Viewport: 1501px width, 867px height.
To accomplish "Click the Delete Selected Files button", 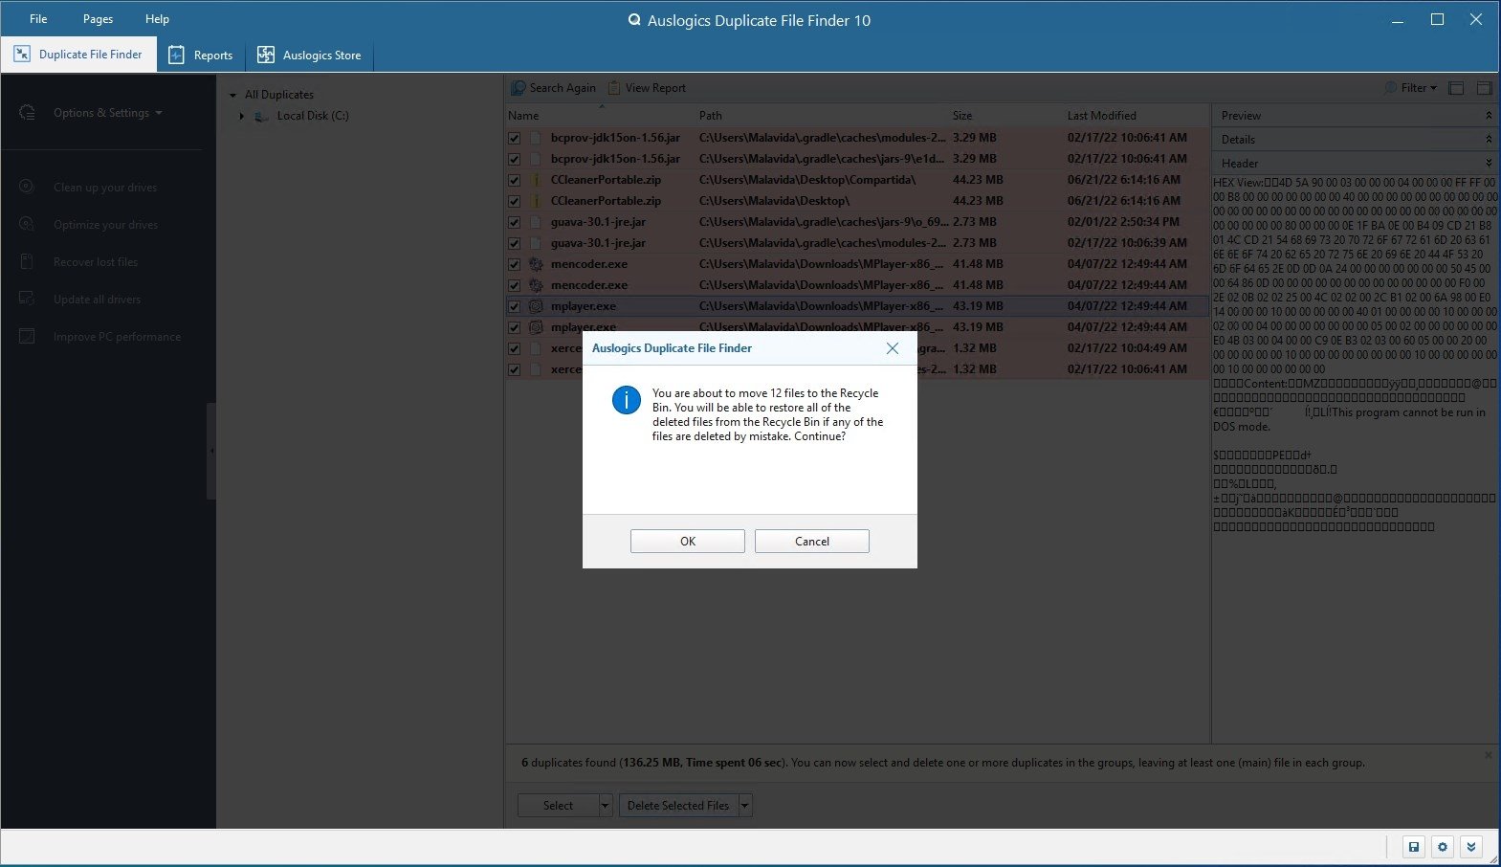I will [x=678, y=806].
